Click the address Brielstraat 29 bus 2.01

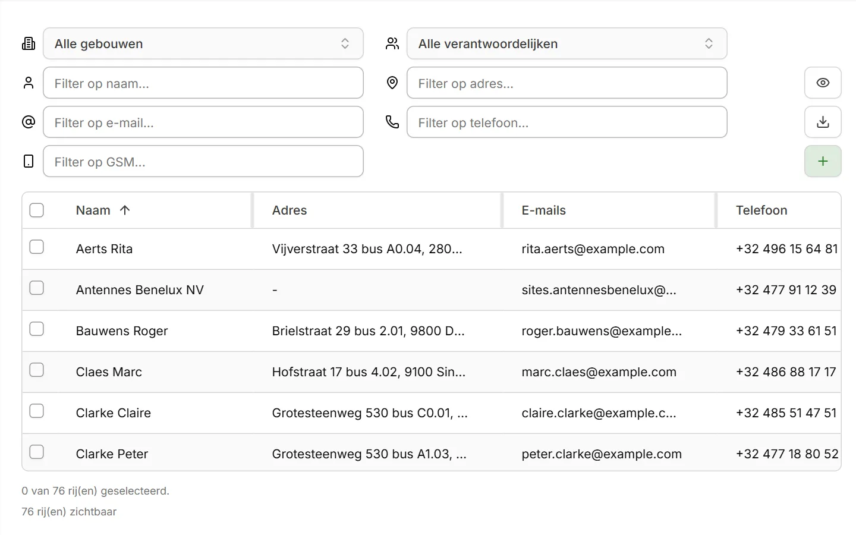(369, 331)
